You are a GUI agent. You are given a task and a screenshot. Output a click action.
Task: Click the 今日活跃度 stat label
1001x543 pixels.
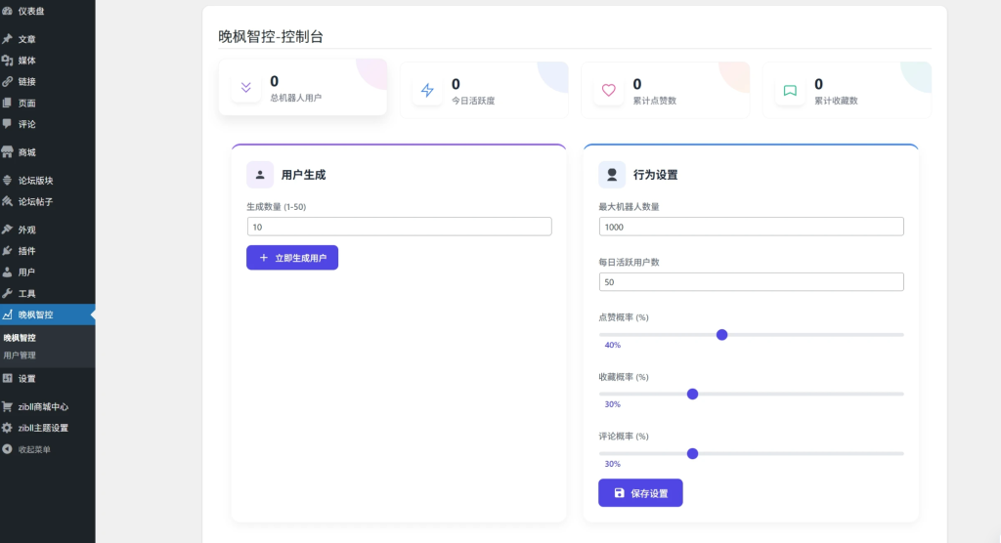(x=473, y=101)
